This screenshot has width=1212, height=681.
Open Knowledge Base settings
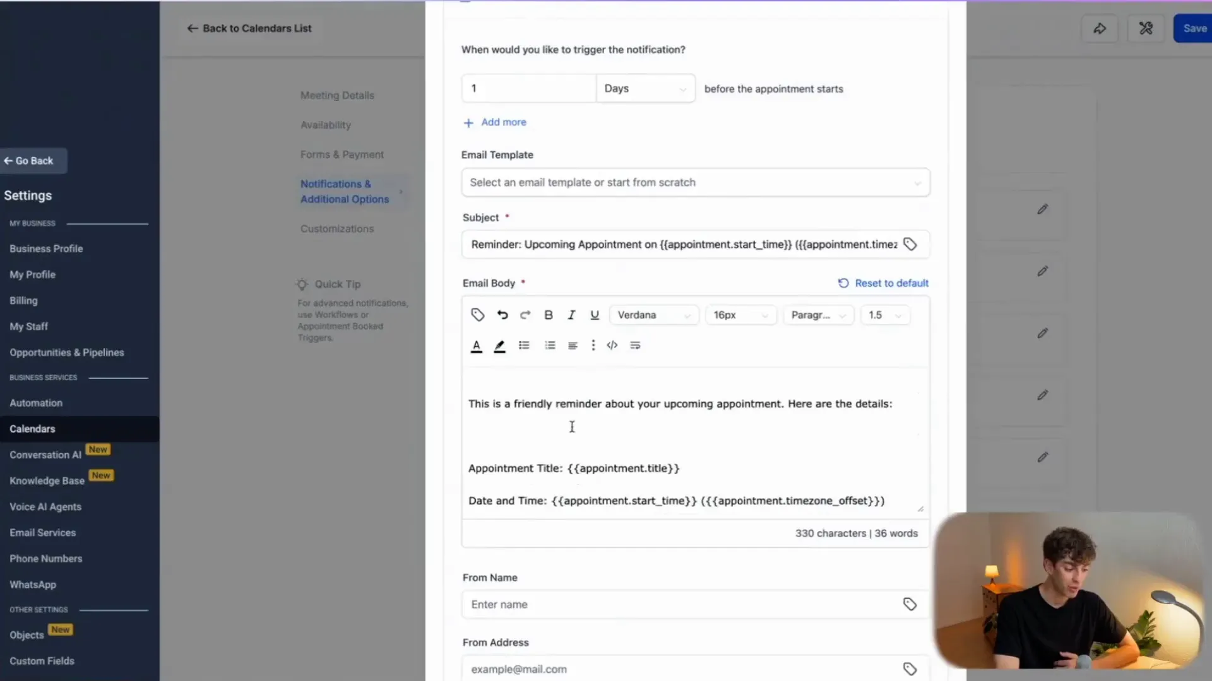pos(47,480)
